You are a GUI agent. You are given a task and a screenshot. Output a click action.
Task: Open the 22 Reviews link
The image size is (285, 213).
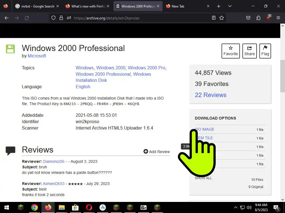point(210,95)
